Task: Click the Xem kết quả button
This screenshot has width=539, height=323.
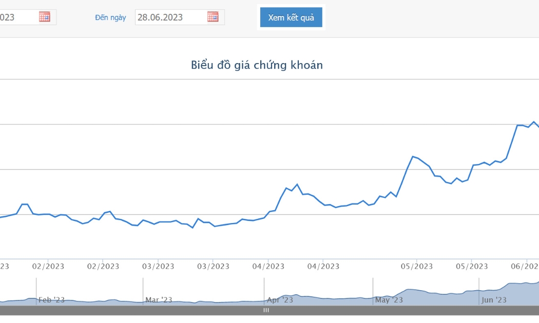Action: [x=291, y=17]
